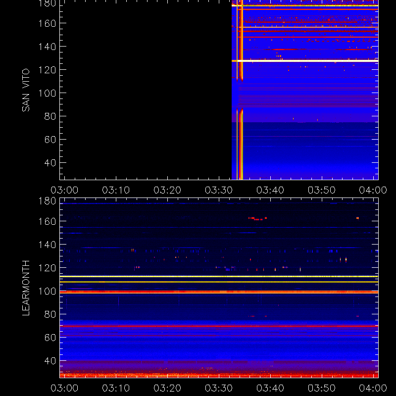Select the 180 label on LEARMONTH axis
Viewport: 396px width, 396px height.
point(47,201)
